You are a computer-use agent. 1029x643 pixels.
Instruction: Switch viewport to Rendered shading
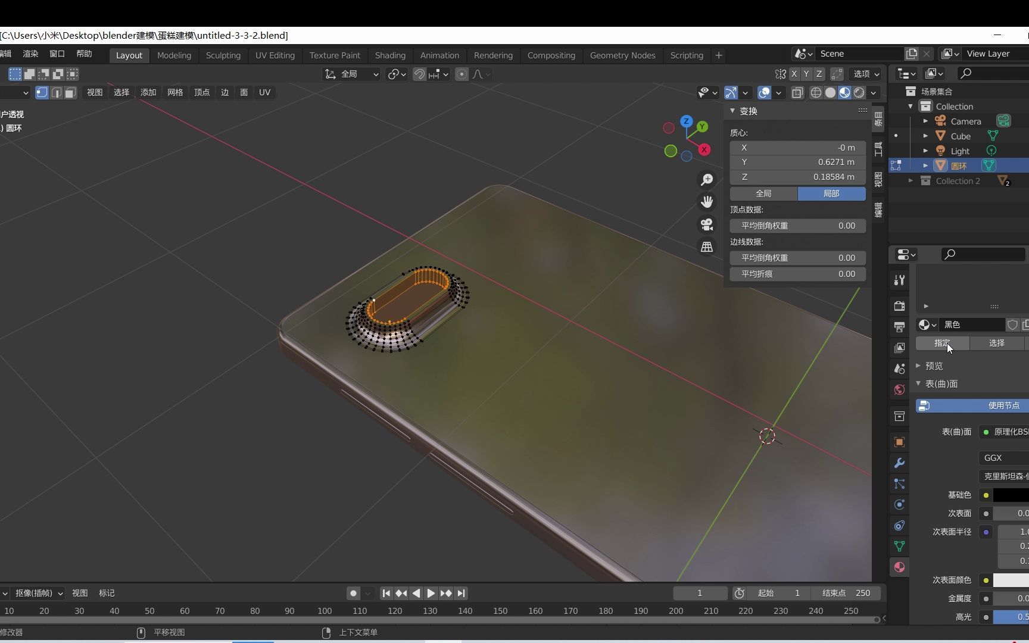(859, 93)
